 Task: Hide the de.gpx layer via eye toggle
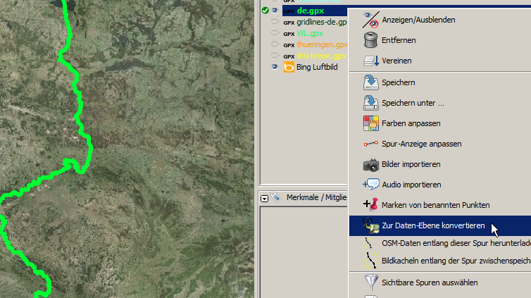[275, 11]
